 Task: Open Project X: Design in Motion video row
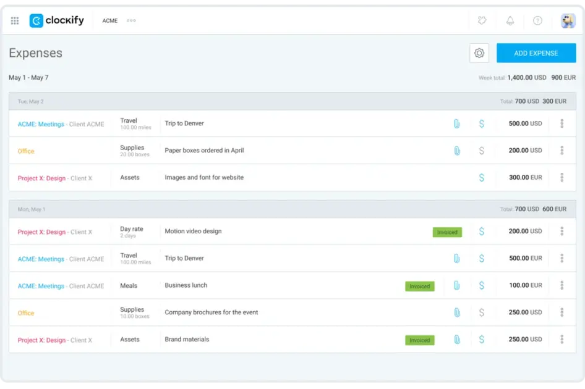pos(41,232)
